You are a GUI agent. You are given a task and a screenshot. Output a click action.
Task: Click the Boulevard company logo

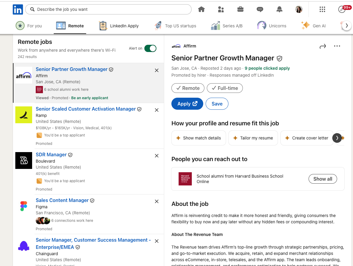pyautogui.click(x=24, y=161)
